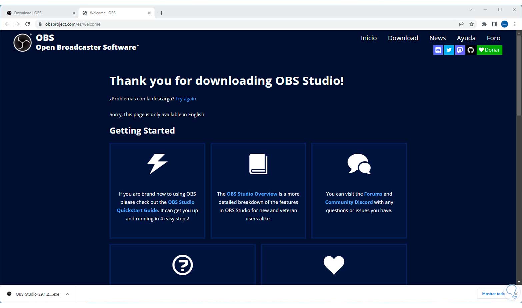Open the Chrome three-dot menu

point(515,24)
